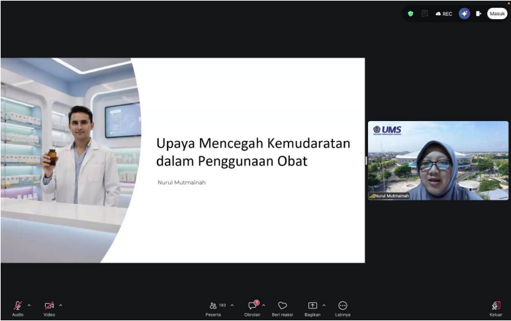511x321 pixels.
Task: Expand the caret next to Peserta
Action: (232, 305)
